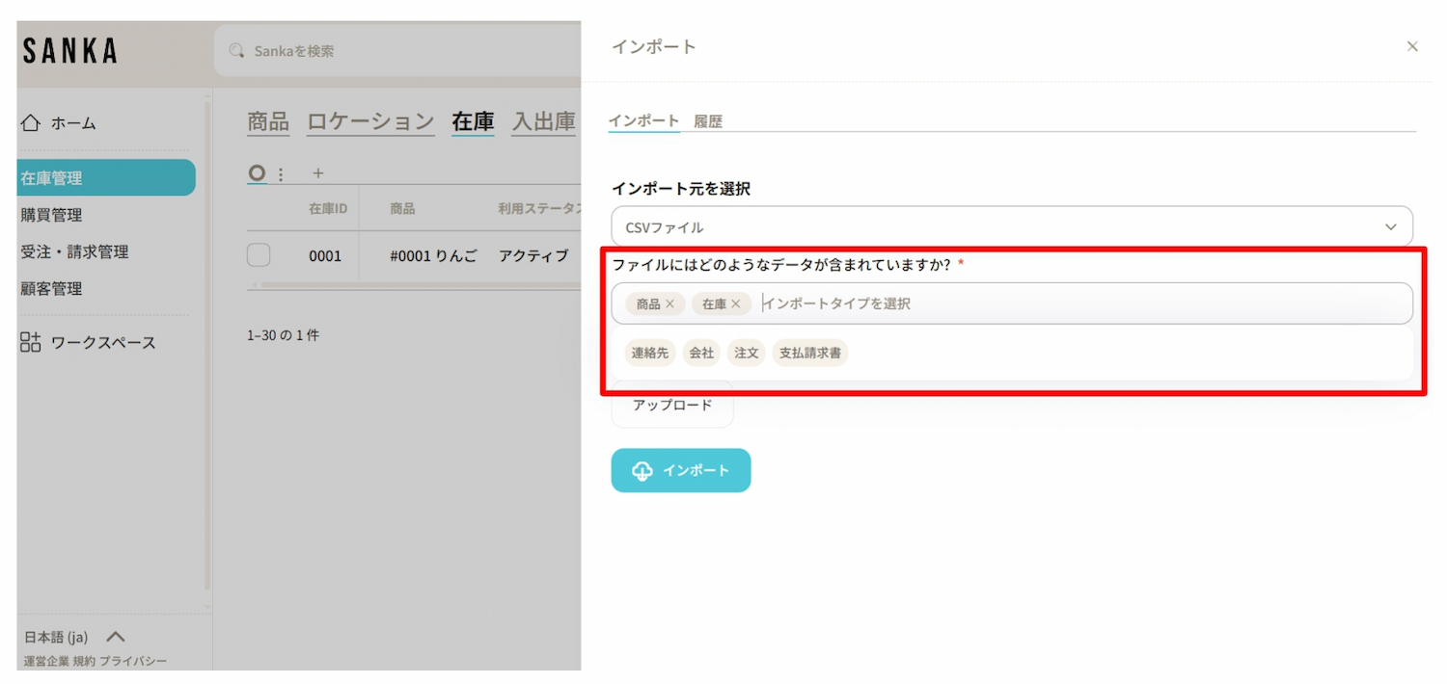
Task: Click the cloud icon on import button
Action: [642, 470]
